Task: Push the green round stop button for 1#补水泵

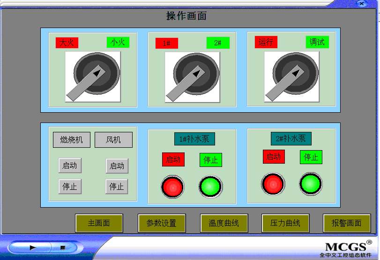Action: (210, 187)
